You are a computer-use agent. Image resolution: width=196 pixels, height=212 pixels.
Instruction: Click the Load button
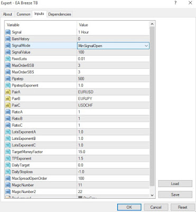click(x=175, y=184)
